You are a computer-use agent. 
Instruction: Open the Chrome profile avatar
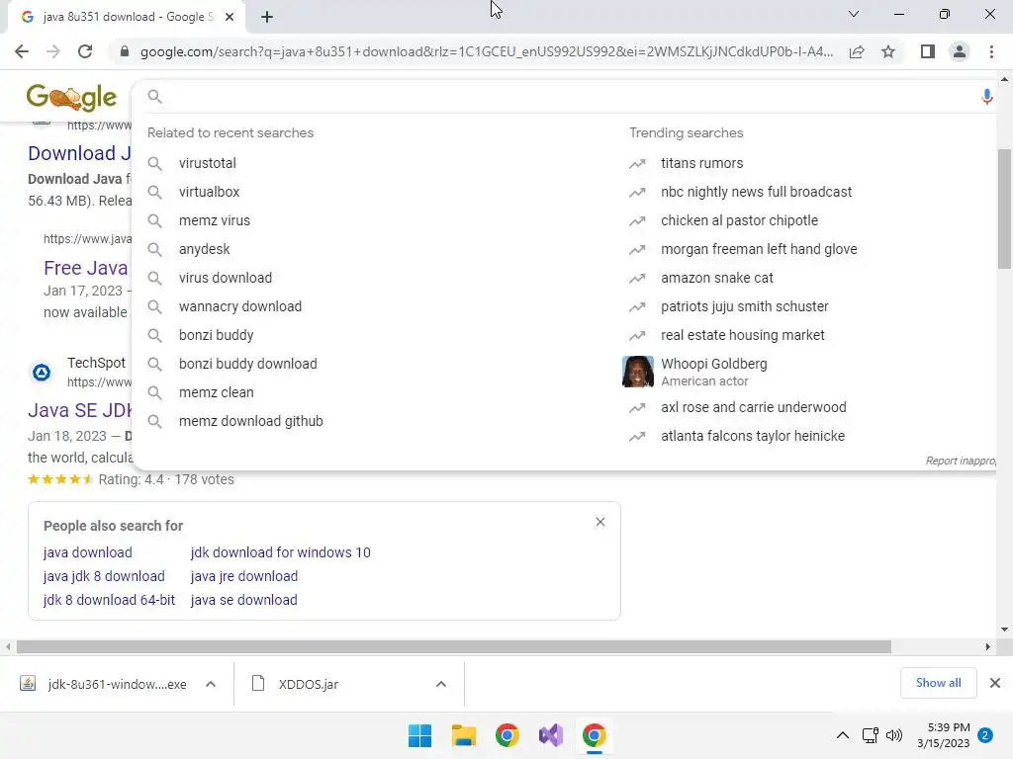(960, 51)
